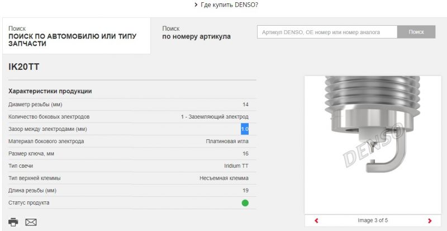Click the 'Характеристики продукции' section heading
Image resolution: width=447 pixels, height=231 pixels.
tap(50, 91)
